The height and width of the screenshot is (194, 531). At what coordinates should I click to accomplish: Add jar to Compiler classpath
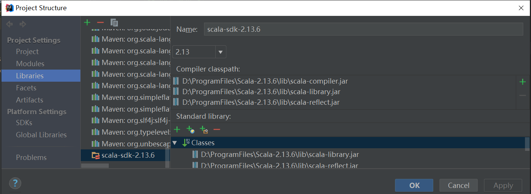pos(523,81)
